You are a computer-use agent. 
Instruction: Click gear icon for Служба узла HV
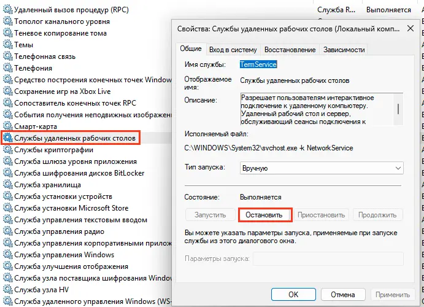(7, 289)
